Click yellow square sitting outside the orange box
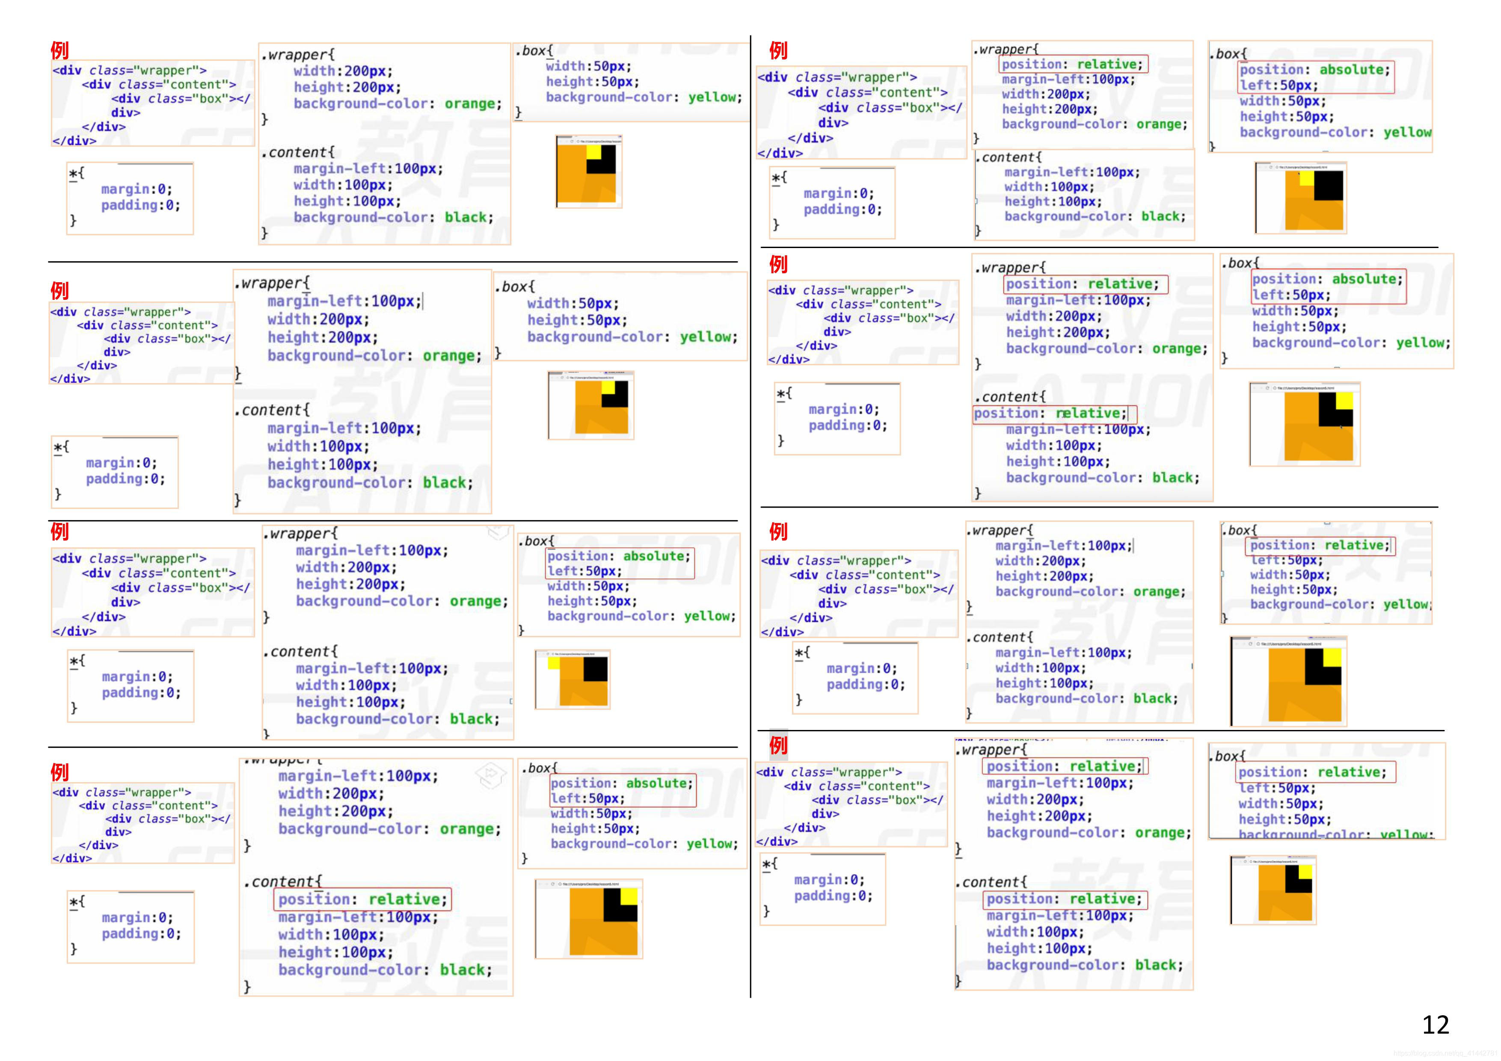The width and height of the screenshot is (1501, 1061). (554, 663)
